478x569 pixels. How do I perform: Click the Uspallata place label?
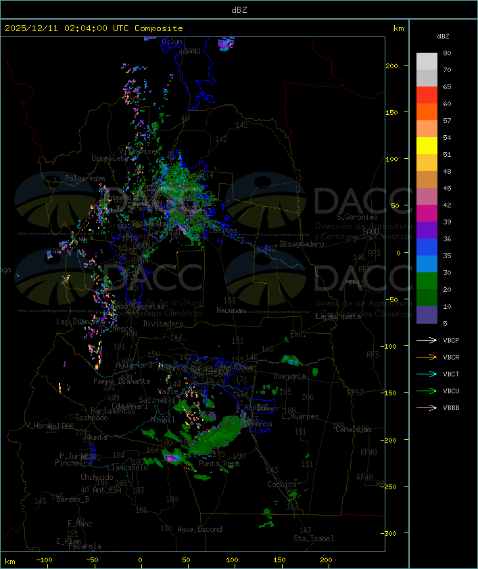pos(110,158)
